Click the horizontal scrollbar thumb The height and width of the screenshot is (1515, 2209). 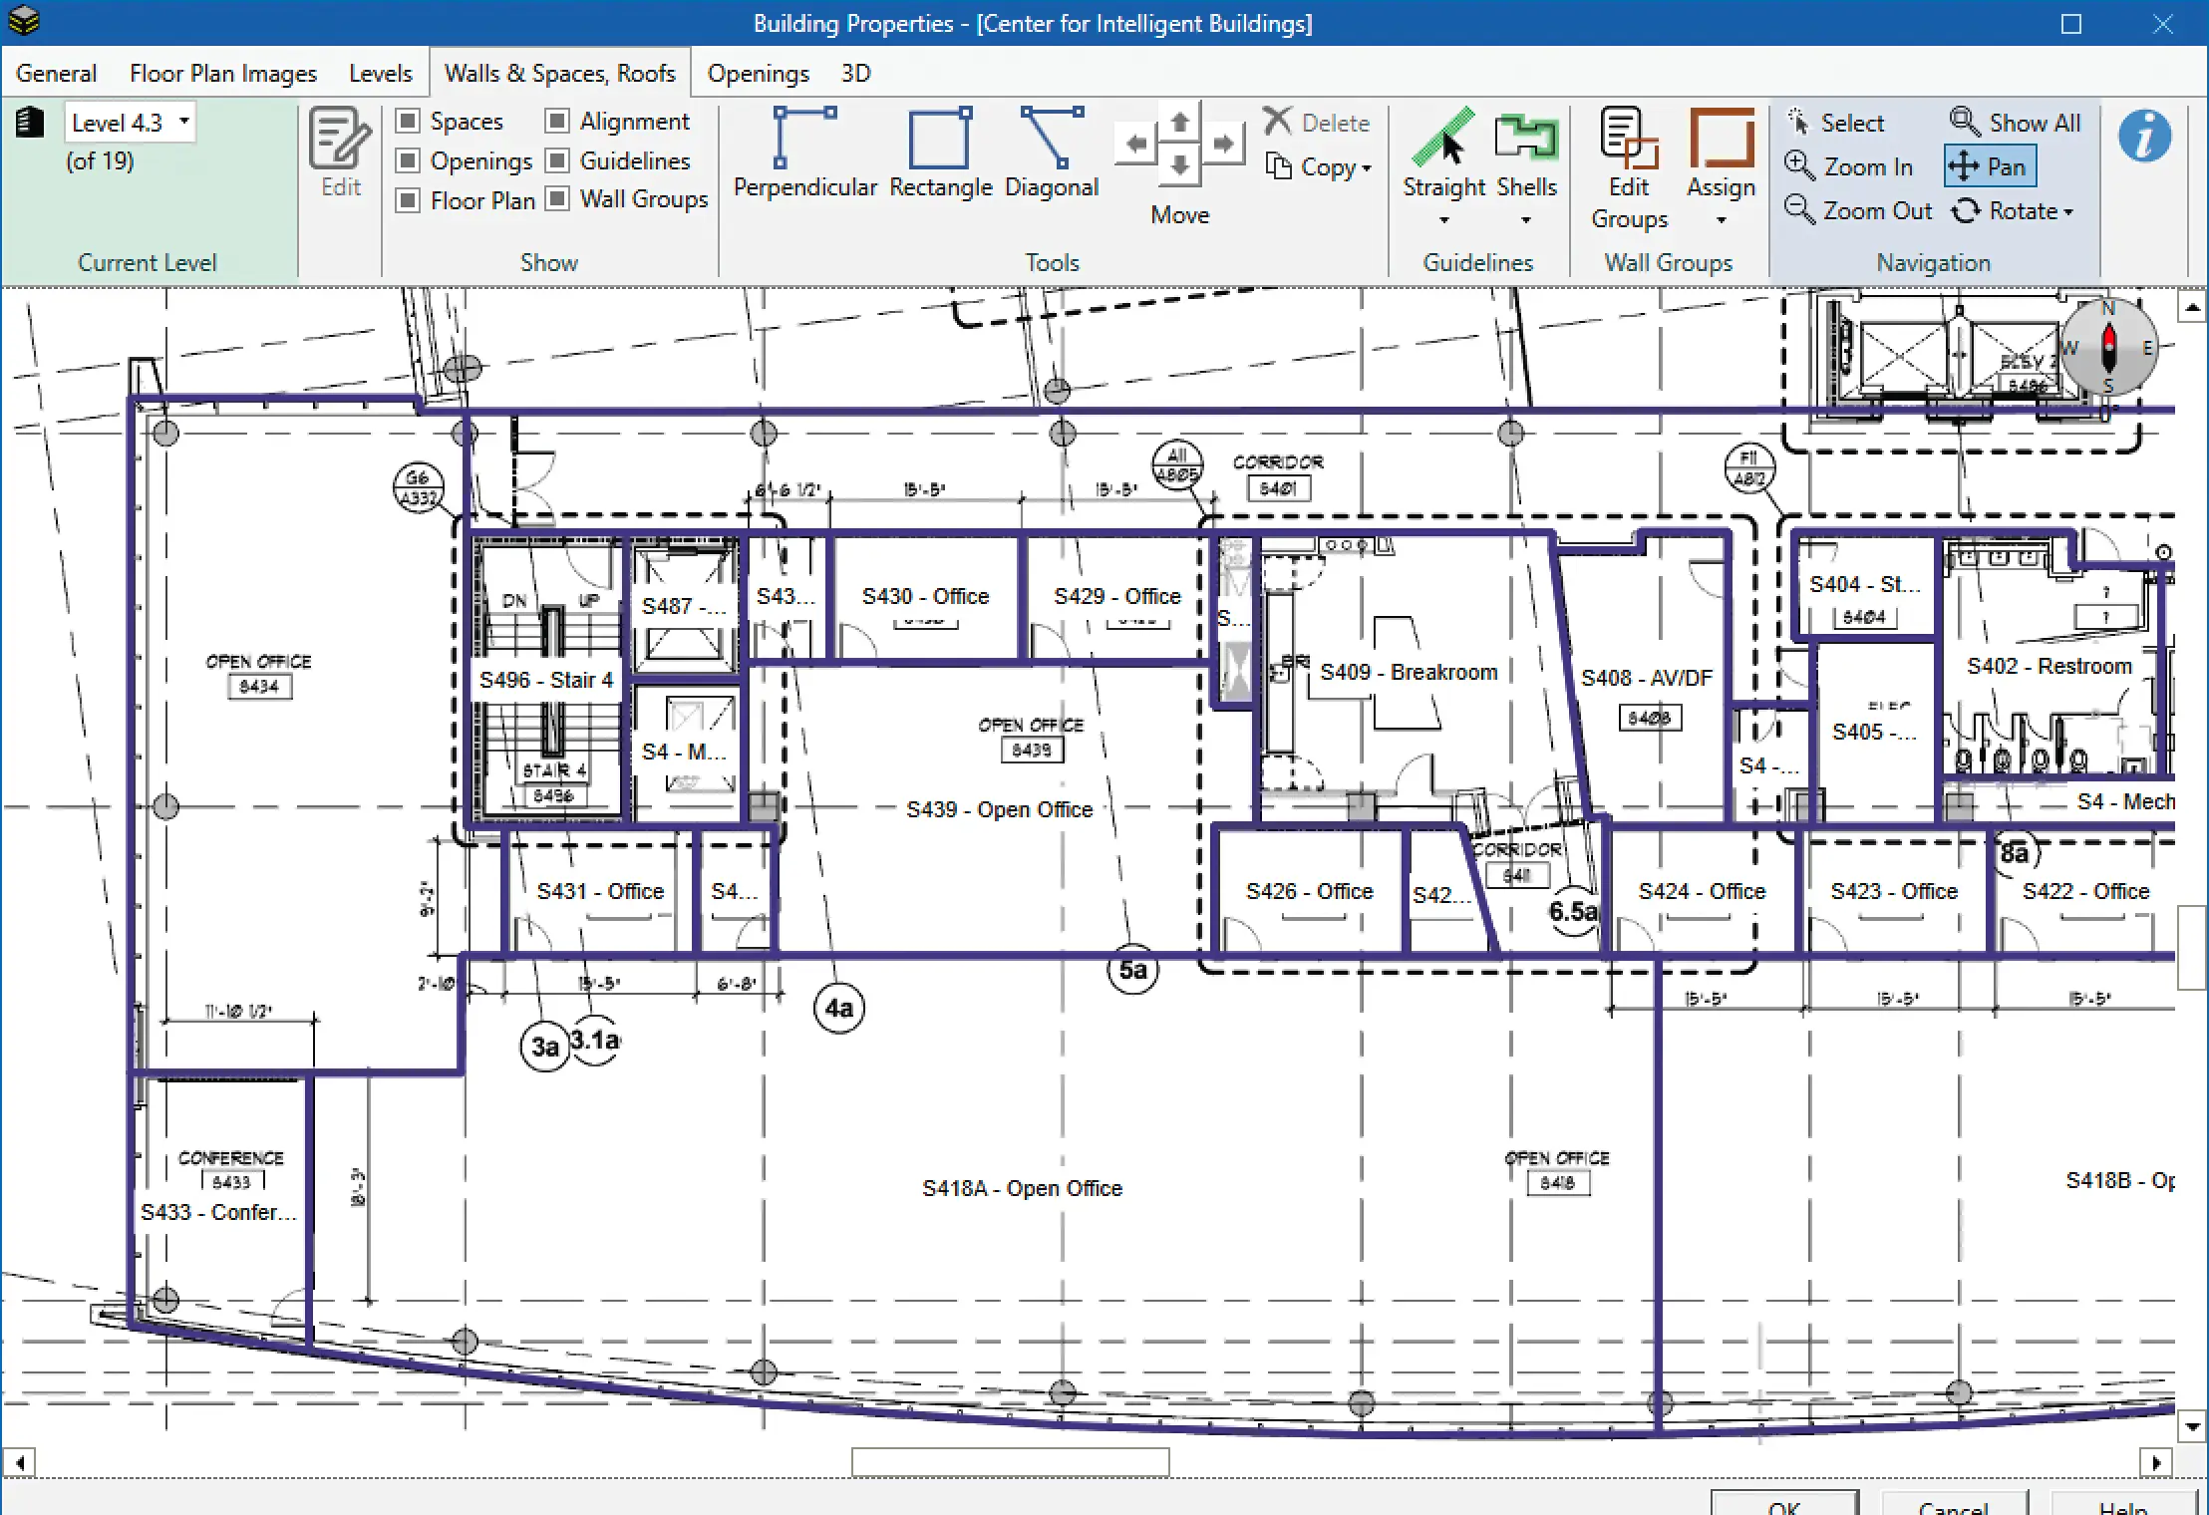point(1010,1462)
